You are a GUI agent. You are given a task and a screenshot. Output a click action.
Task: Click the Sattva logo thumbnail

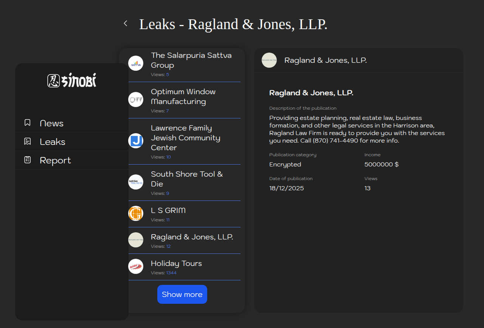coord(136,64)
